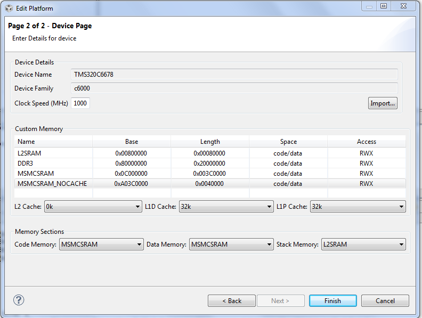Open the L2 Cache dropdown

point(93,207)
